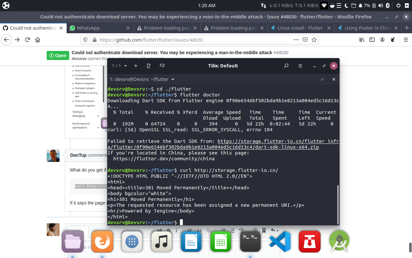Click Tilix add terminal right icon
This screenshot has width=412, height=258.
(x=149, y=66)
